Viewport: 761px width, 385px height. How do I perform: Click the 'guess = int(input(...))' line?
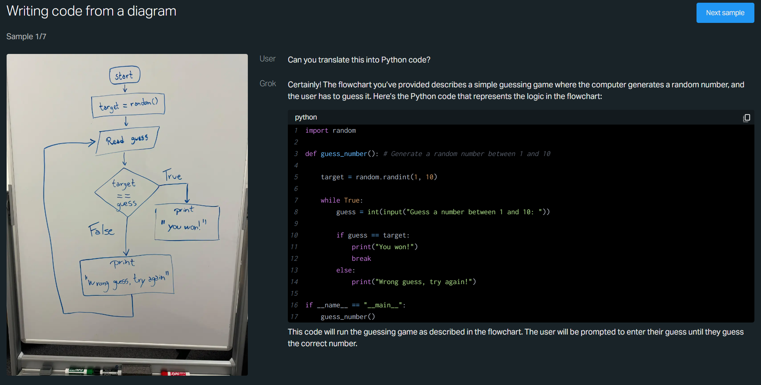click(443, 212)
